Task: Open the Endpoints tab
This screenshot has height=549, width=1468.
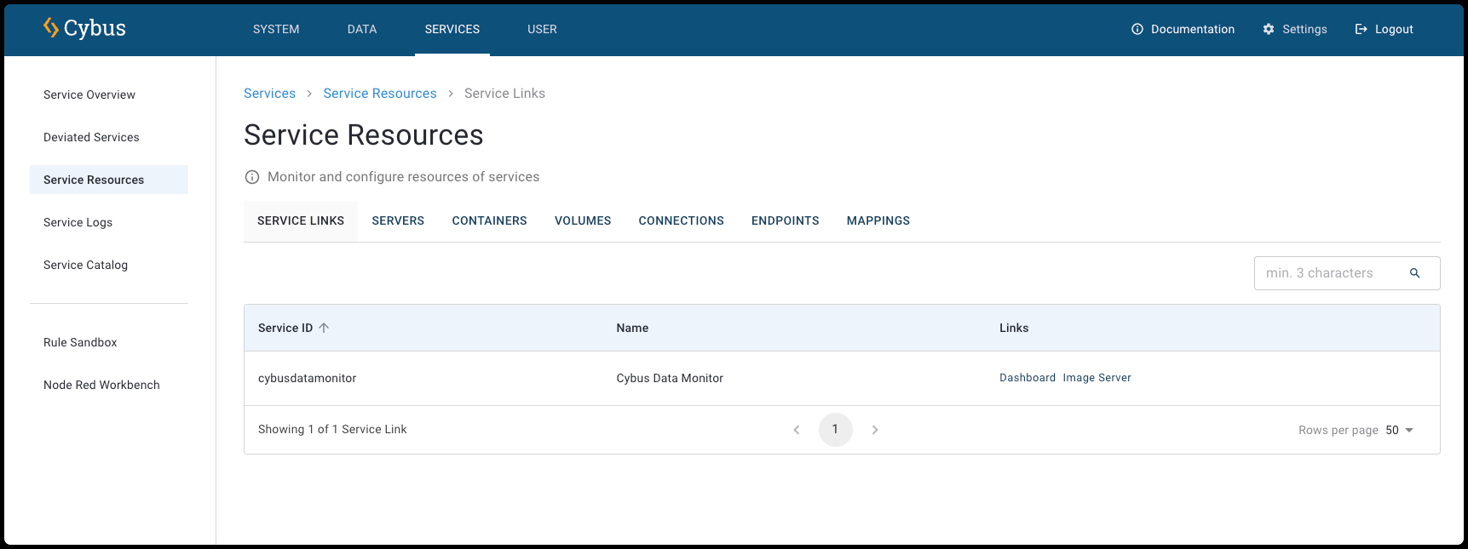Action: coord(785,220)
